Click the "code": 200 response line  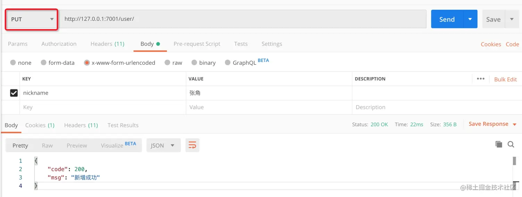[67, 169]
